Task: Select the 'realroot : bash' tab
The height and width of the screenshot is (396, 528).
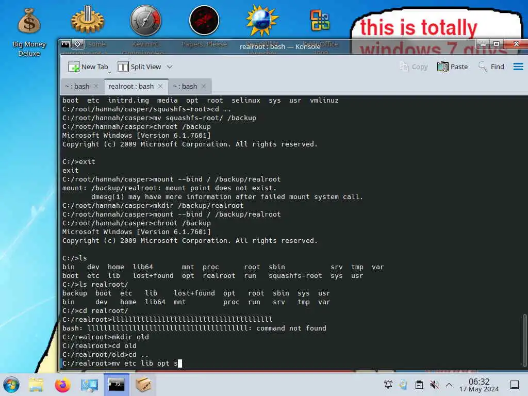Action: [x=131, y=87]
